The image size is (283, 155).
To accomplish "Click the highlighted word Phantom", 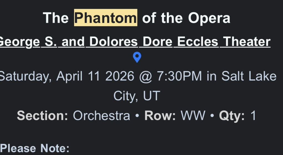I will tap(105, 18).
